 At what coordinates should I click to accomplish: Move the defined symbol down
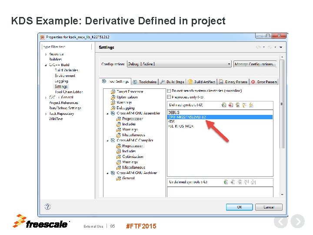251,105
